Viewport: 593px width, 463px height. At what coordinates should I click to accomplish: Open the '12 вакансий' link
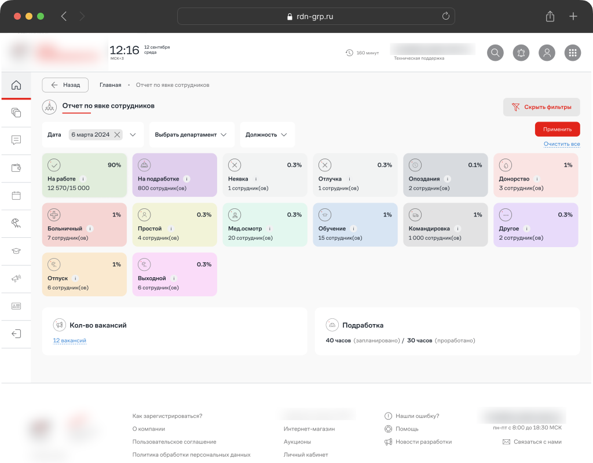point(69,341)
